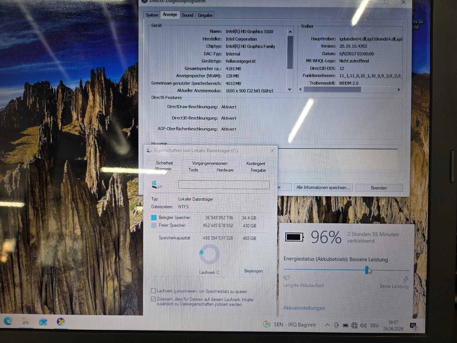Open the DEU input language indicator
Screen dimensions: 457x343
374,325
